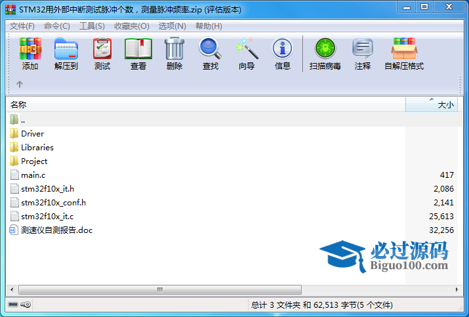Show archive Info (信息) icon
The height and width of the screenshot is (317, 469).
(x=282, y=48)
